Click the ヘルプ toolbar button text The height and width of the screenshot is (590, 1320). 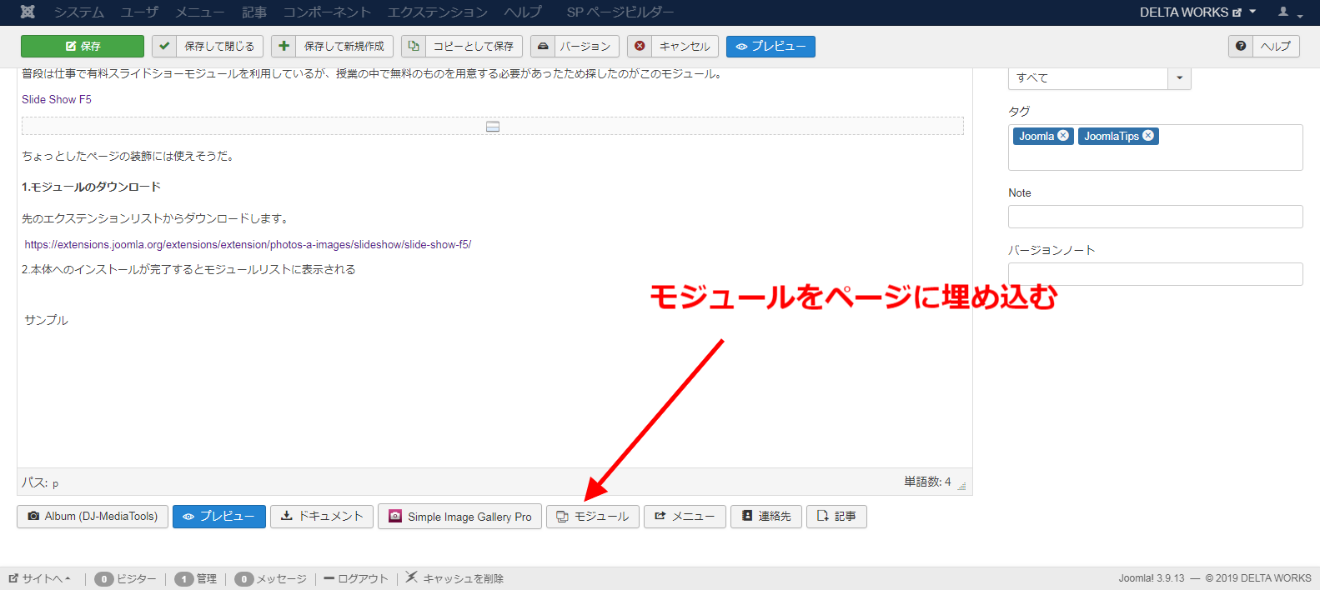(1275, 46)
